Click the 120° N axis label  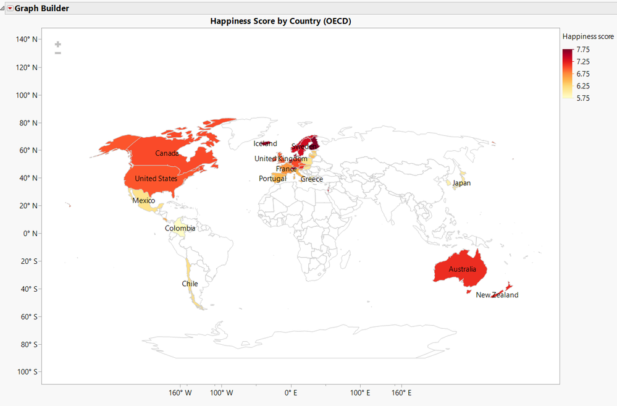tap(27, 67)
